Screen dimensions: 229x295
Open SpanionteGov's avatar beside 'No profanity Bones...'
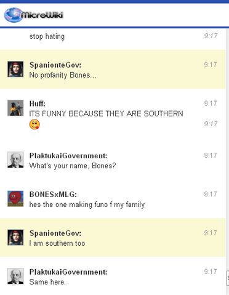15,69
